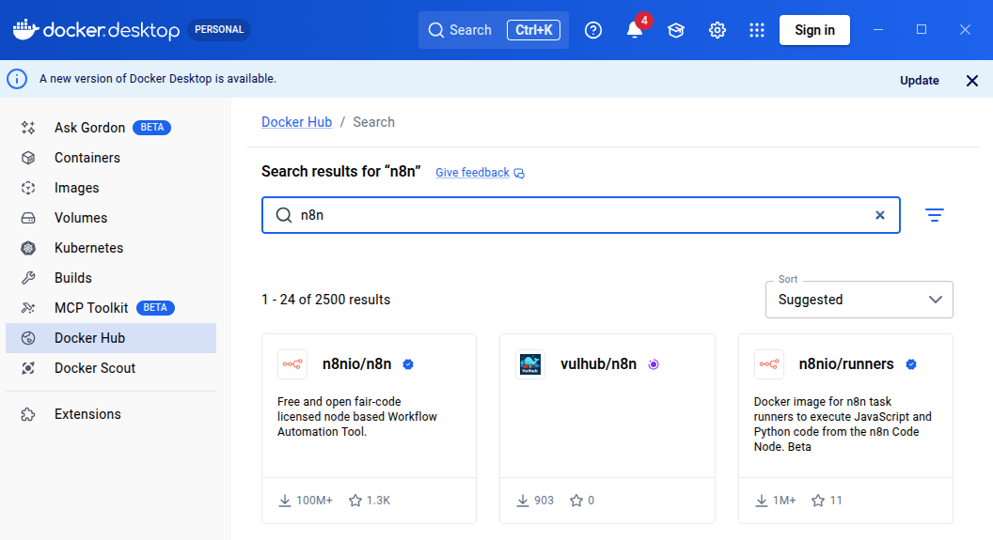Open Extensions in sidebar
The image size is (993, 540).
pos(111,414)
